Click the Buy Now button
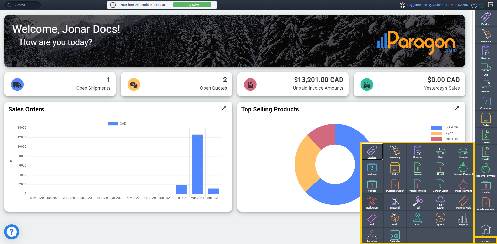 [192, 5]
